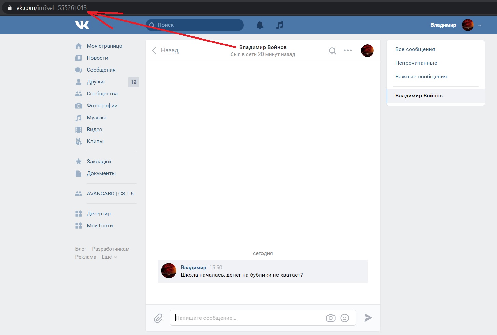The height and width of the screenshot is (335, 497).
Task: Open the music player note icon
Action: [x=280, y=25]
